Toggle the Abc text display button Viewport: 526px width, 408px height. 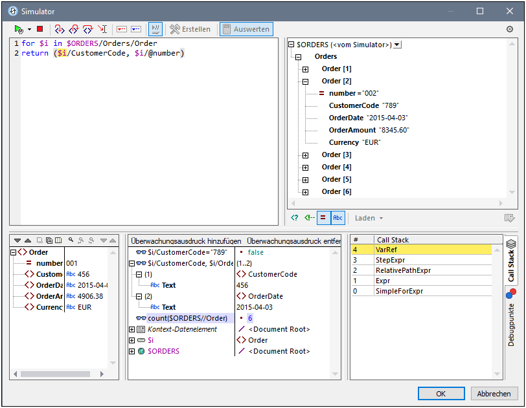(337, 218)
